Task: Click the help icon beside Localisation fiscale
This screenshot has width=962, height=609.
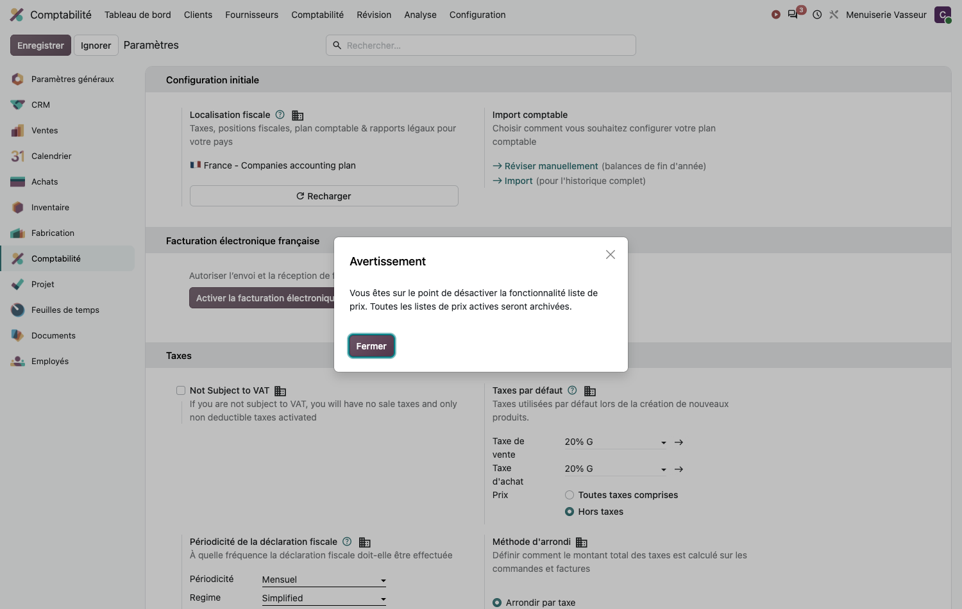Action: coord(280,115)
